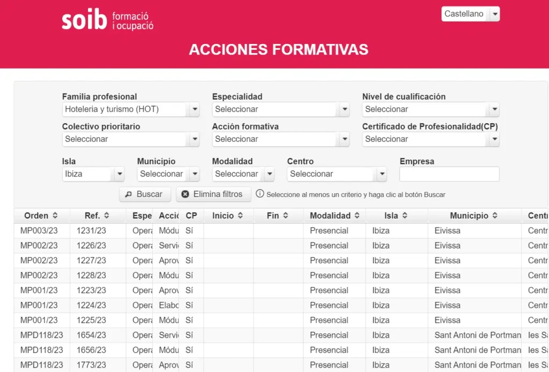Select the row with Ref. 1231/23

[x=91, y=231]
